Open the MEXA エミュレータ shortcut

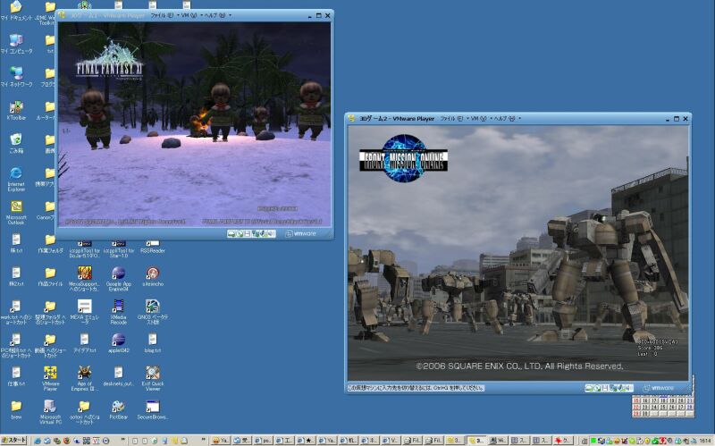click(84, 312)
